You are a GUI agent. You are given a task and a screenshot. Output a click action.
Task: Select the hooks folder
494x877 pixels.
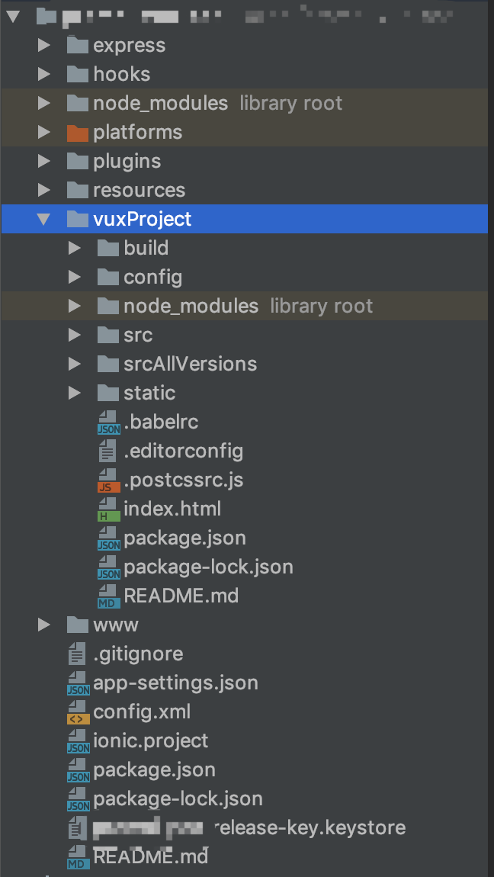[x=121, y=75]
